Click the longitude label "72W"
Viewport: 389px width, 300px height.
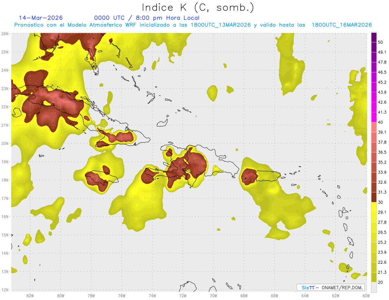(x=183, y=296)
